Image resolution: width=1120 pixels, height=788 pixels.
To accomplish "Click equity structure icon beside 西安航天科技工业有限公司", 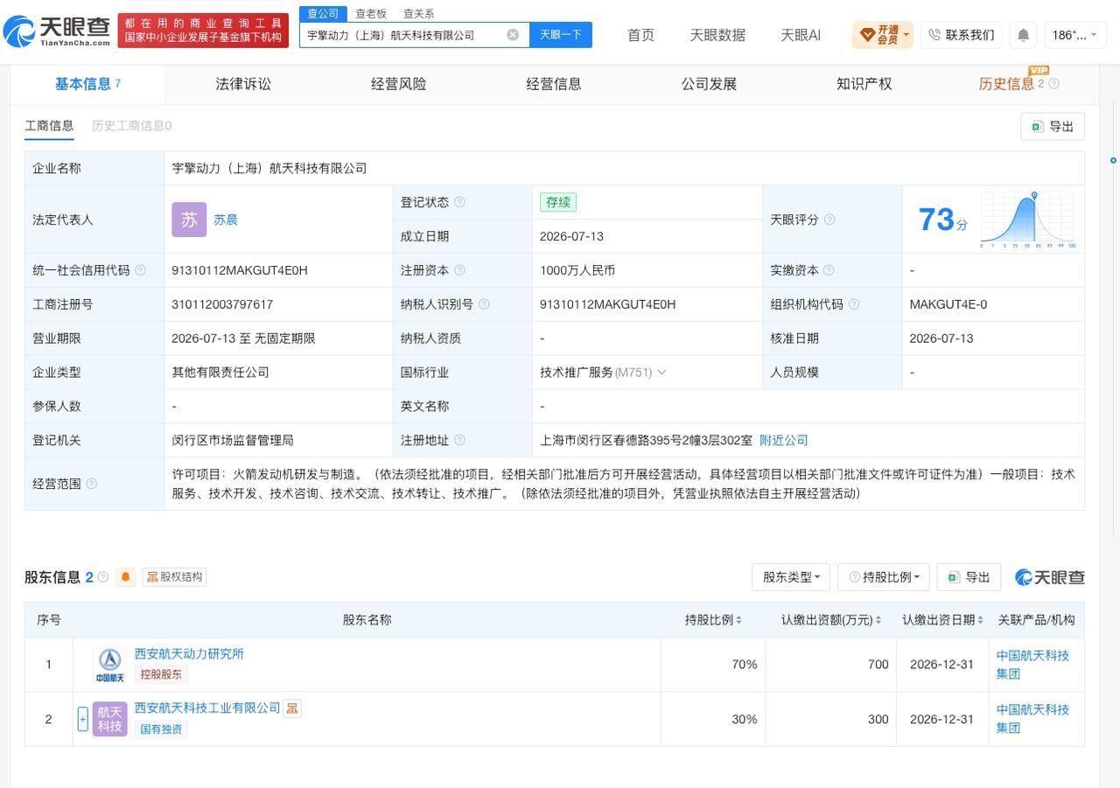I will tap(292, 708).
